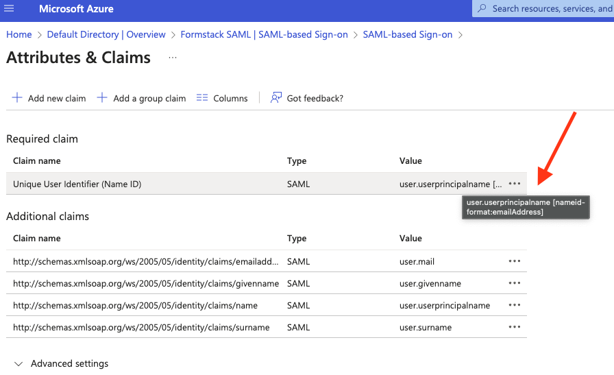The height and width of the screenshot is (375, 614).
Task: Open ellipsis menu for user.mail claim
Action: (x=515, y=261)
